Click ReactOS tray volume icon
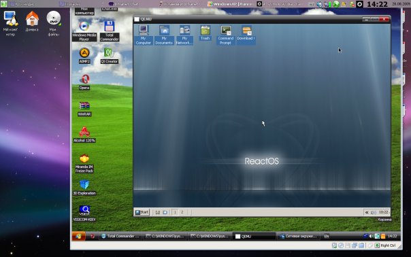 (x=374, y=212)
